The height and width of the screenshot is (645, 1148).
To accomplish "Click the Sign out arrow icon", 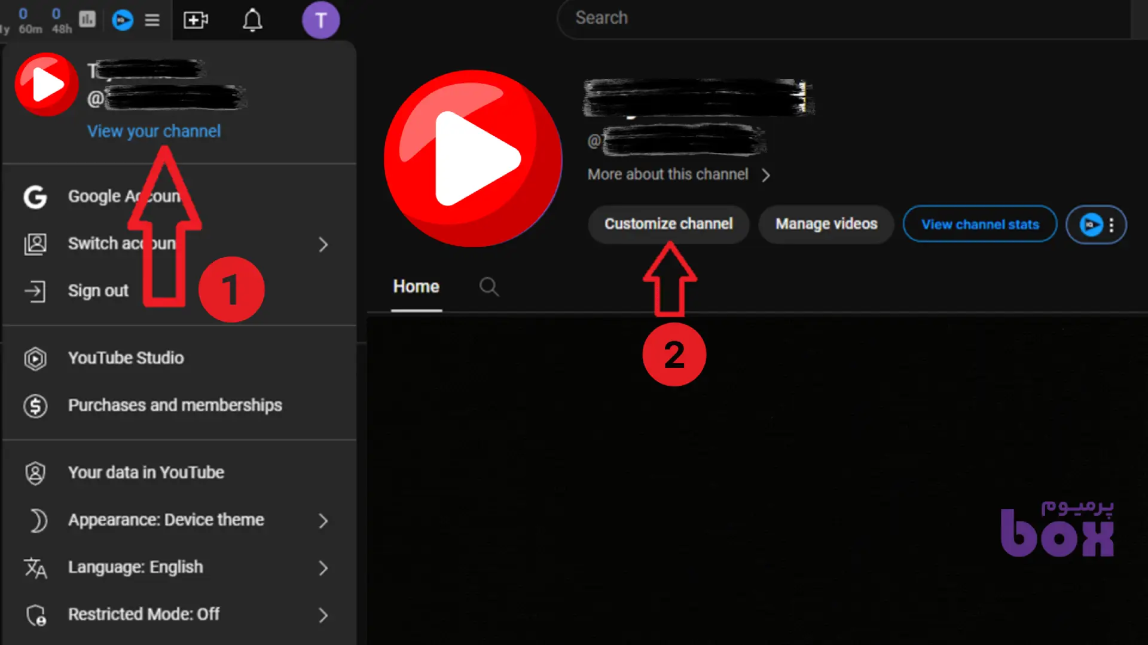I will 35,291.
